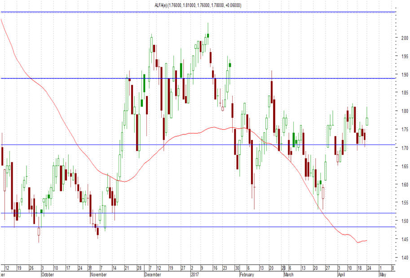The width and height of the screenshot is (410, 278).
Task: Select the 1.40 price axis label
Action: pos(405,258)
